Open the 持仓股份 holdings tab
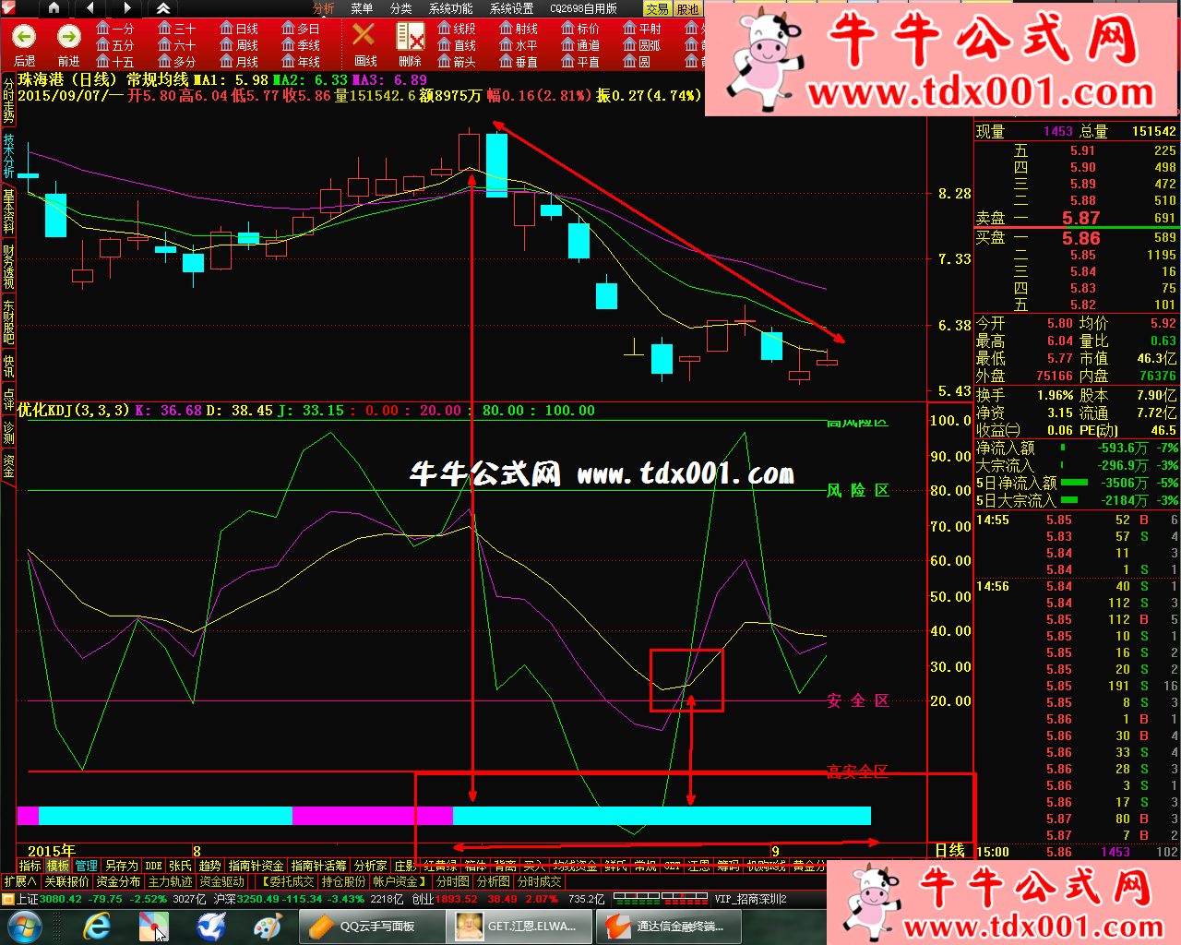 [343, 881]
